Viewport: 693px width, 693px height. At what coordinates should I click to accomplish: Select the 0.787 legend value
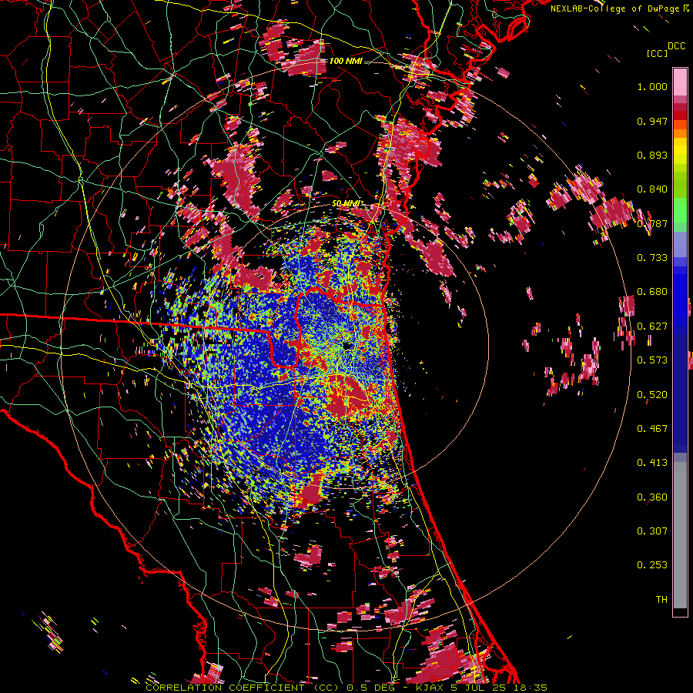click(652, 223)
